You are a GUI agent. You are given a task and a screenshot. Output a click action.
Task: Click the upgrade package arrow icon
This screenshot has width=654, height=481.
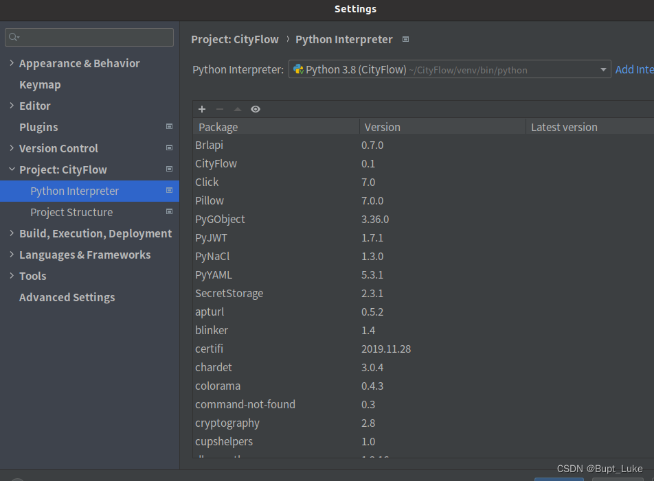237,109
